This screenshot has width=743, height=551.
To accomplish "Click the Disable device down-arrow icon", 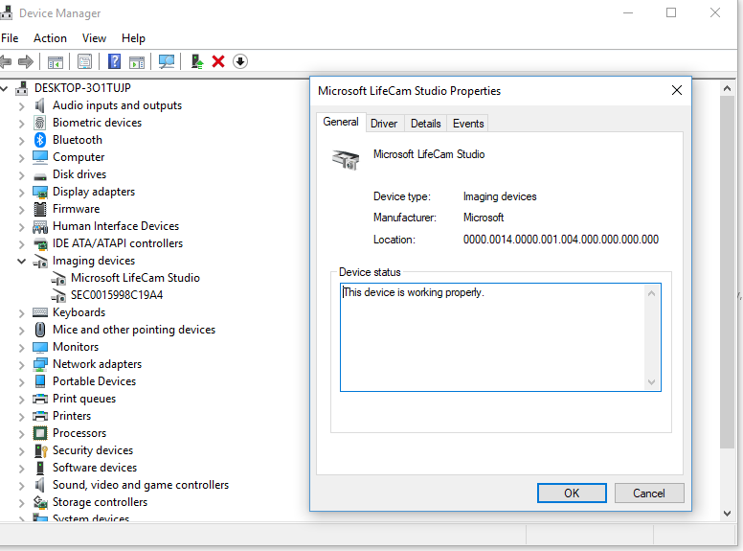I will coord(240,61).
